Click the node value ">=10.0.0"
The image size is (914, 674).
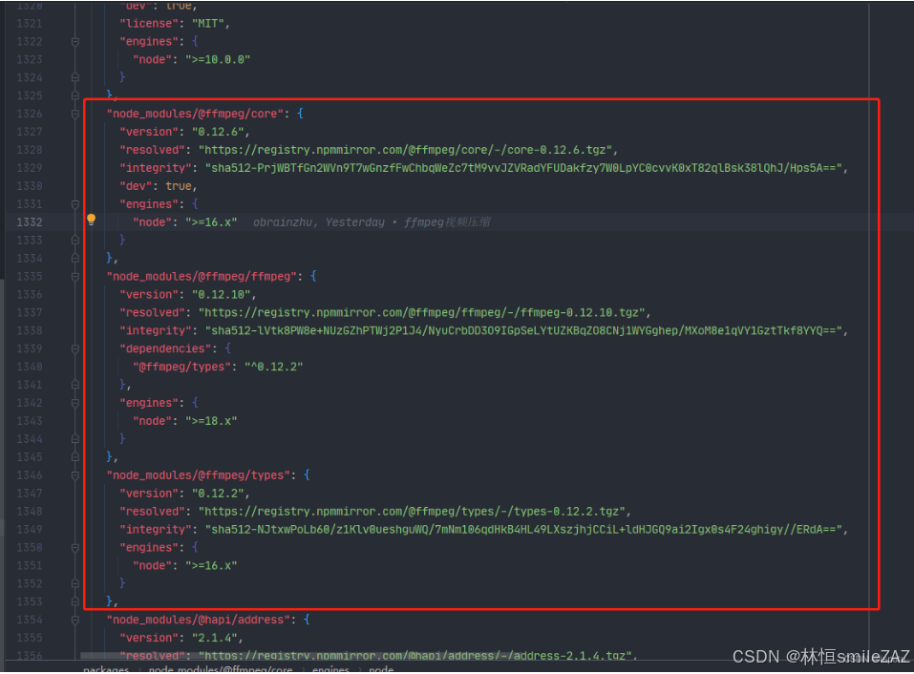coord(218,59)
